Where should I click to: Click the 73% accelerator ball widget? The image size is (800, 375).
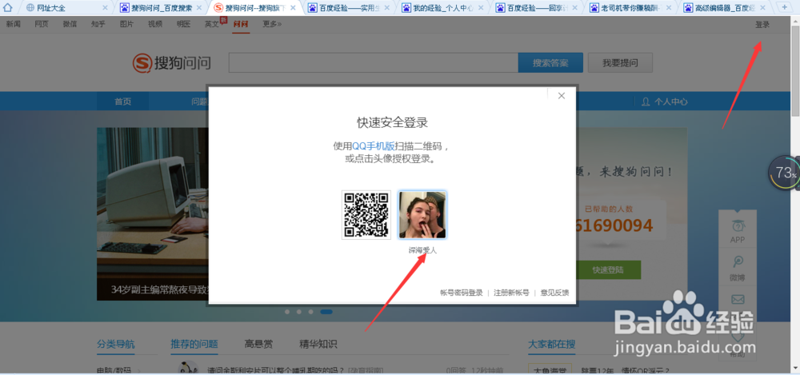[x=784, y=174]
